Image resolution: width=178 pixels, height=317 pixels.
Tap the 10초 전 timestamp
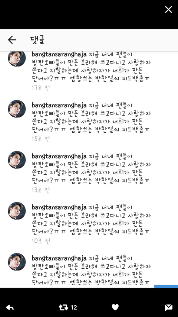[x=41, y=241]
